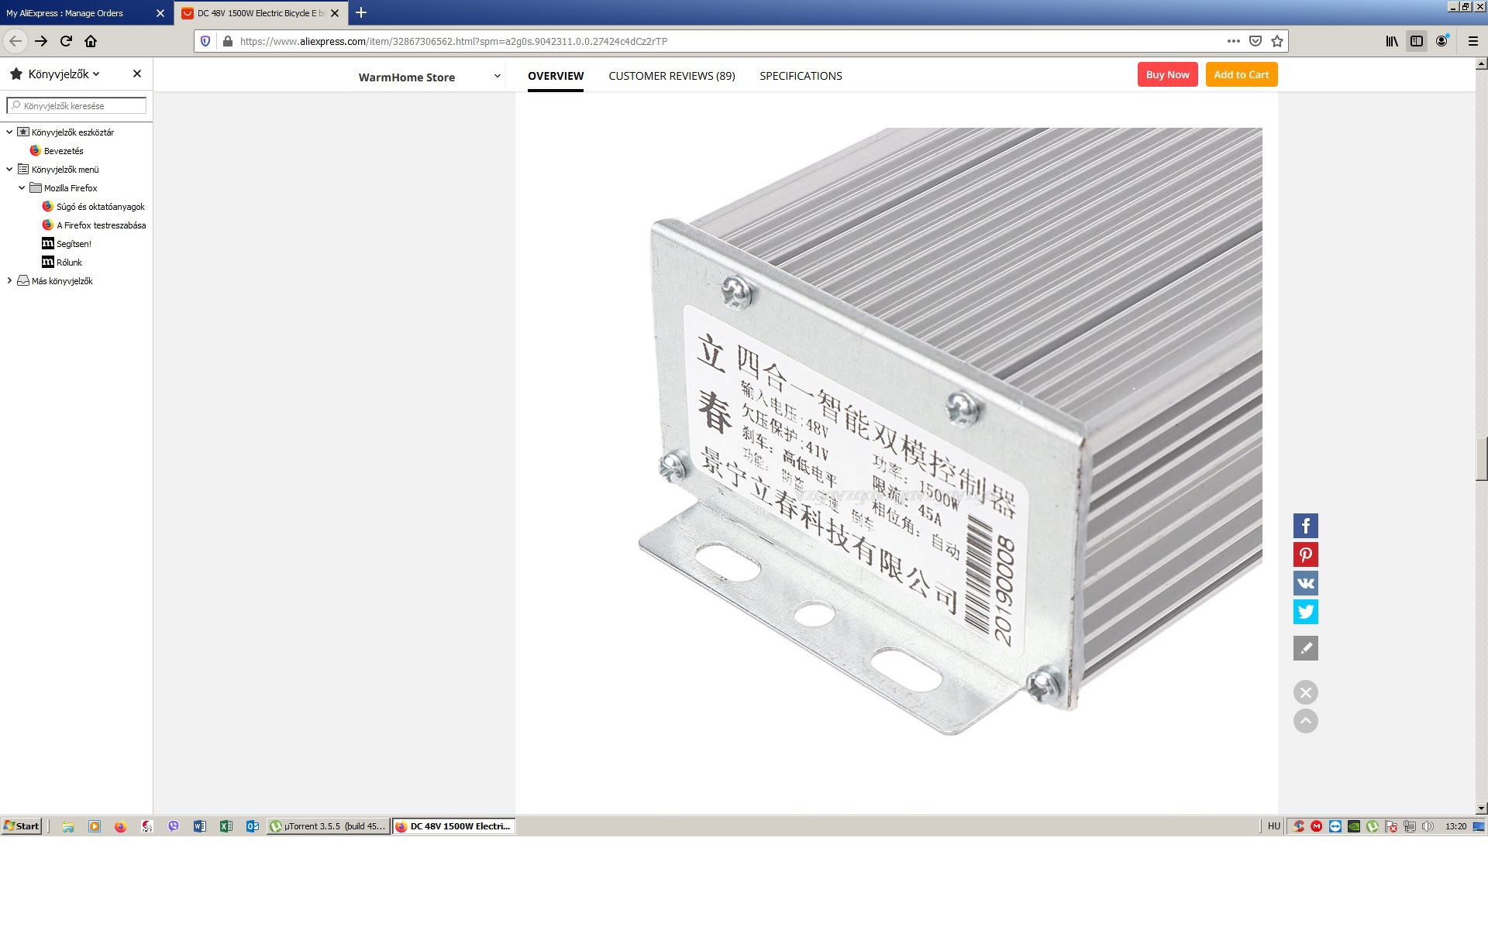Image resolution: width=1488 pixels, height=937 pixels.
Task: Open the WarmHome Store dropdown
Action: pyautogui.click(x=497, y=76)
